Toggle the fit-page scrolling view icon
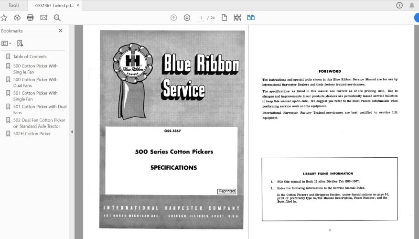 237,18
